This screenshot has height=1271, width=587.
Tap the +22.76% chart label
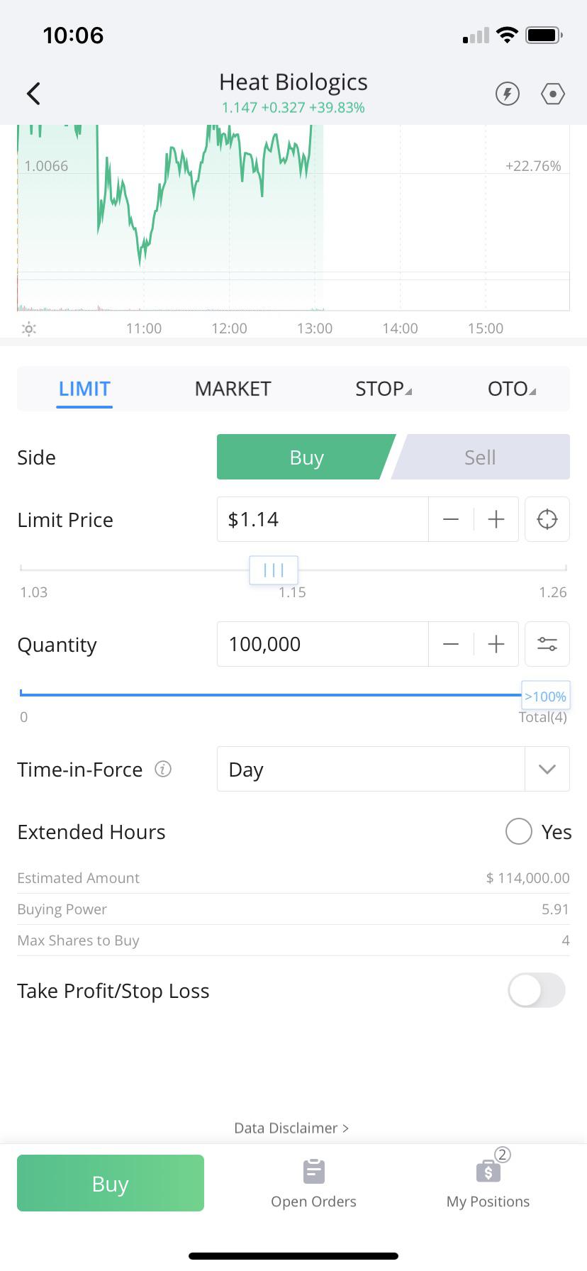pyautogui.click(x=533, y=166)
